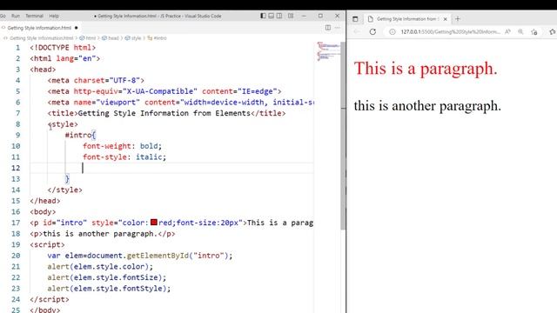Click unsaved dot on Getting Style Information.html tab

click(76, 28)
